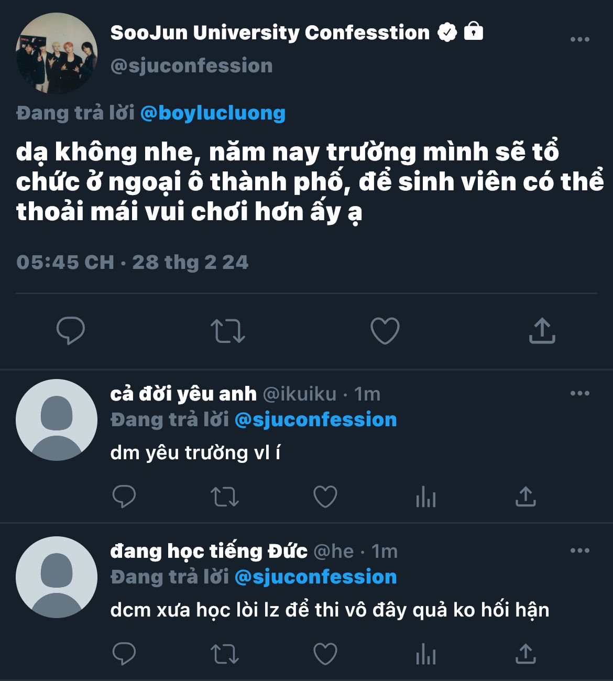Open the "cả đời yêu anh" avatar

57,420
